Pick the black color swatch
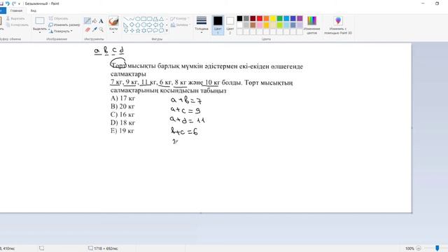448x252 pixels. tap(239, 19)
